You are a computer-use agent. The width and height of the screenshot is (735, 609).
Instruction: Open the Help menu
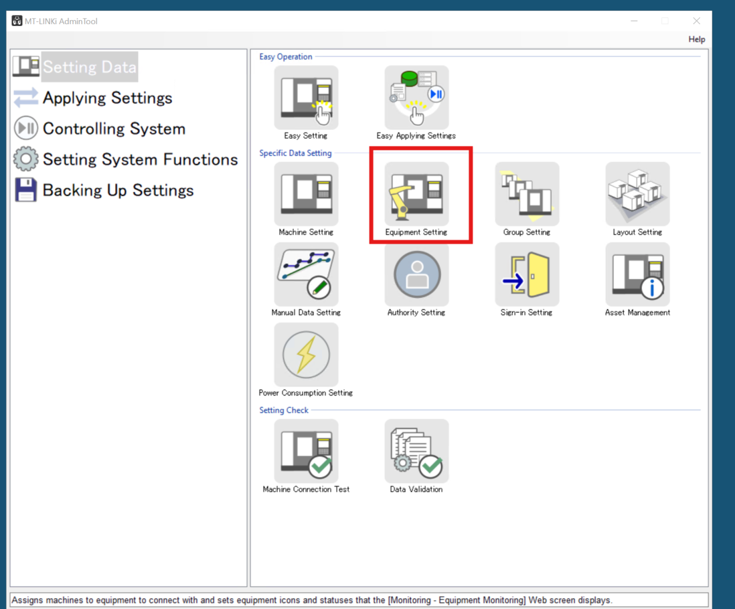coord(697,39)
